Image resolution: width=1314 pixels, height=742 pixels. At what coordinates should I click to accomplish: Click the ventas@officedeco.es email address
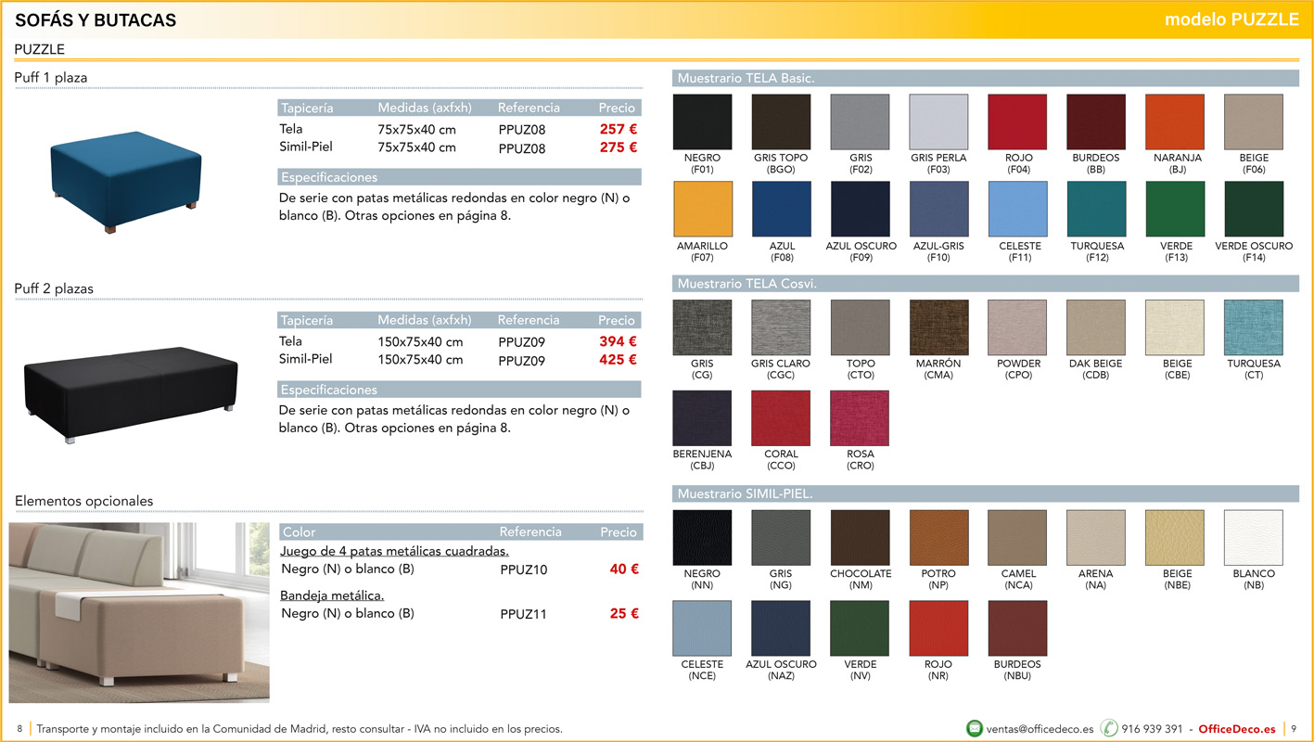click(1040, 729)
